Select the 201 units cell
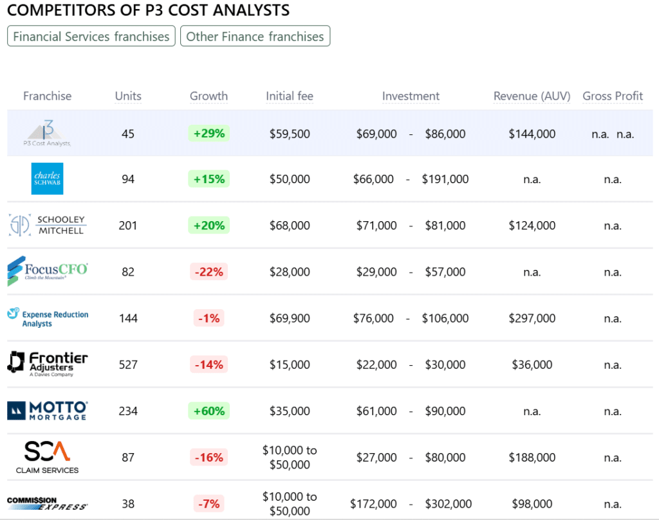Screen dimensions: 659x520 [128, 226]
